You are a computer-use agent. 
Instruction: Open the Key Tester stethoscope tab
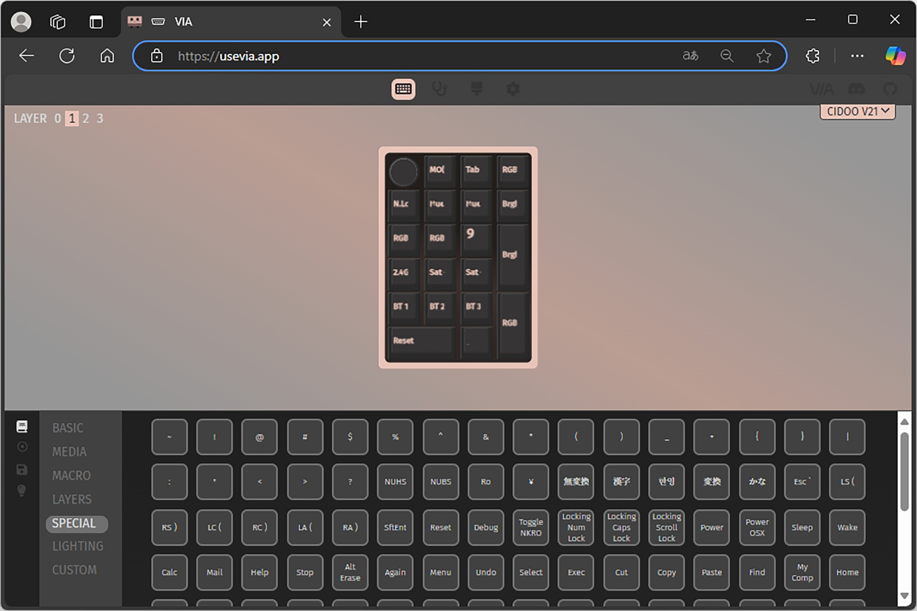pyautogui.click(x=439, y=89)
